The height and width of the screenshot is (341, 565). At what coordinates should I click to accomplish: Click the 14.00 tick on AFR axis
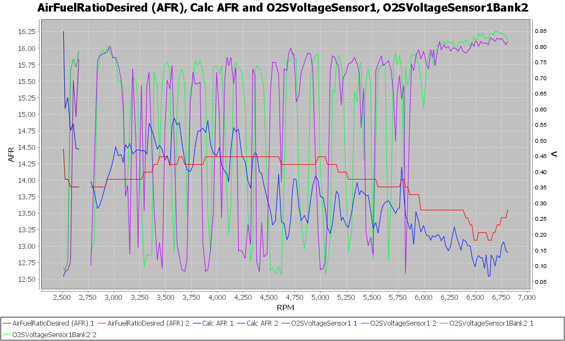click(x=27, y=180)
